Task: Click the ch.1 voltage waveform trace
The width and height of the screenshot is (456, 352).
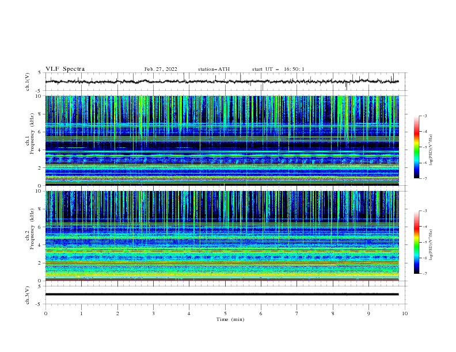Action: pyautogui.click(x=222, y=82)
